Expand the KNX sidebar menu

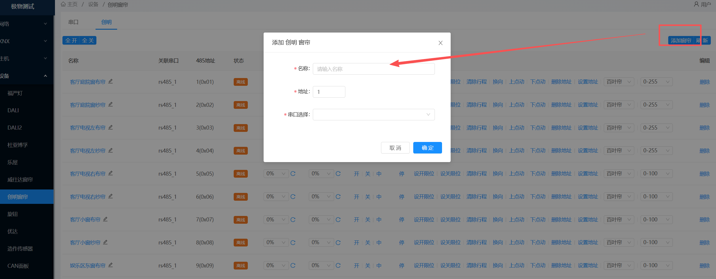pos(27,41)
